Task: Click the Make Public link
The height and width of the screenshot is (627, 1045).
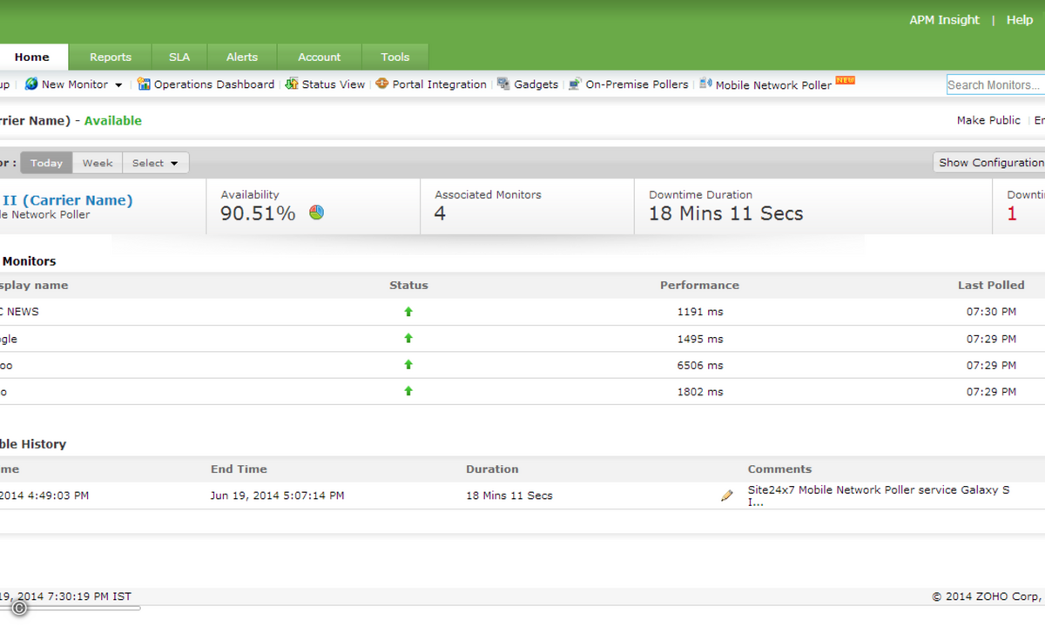Action: coord(988,120)
